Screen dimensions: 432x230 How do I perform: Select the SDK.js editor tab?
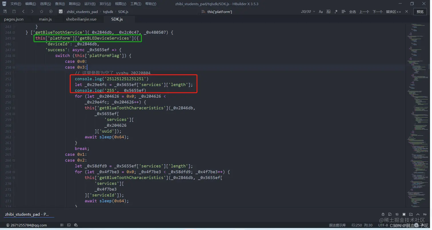click(x=117, y=19)
